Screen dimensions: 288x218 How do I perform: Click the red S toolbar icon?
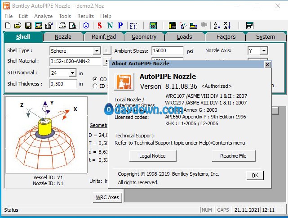(100, 26)
